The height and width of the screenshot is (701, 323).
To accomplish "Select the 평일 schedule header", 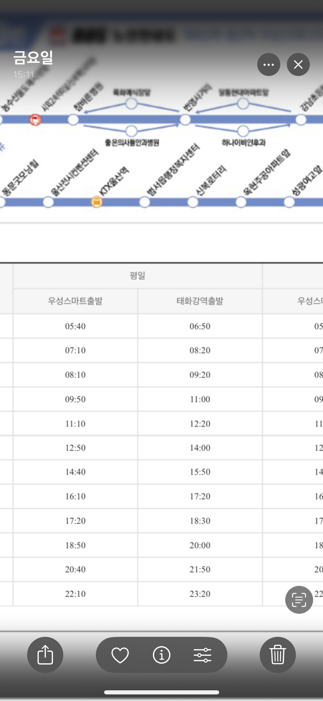I will pos(137,275).
